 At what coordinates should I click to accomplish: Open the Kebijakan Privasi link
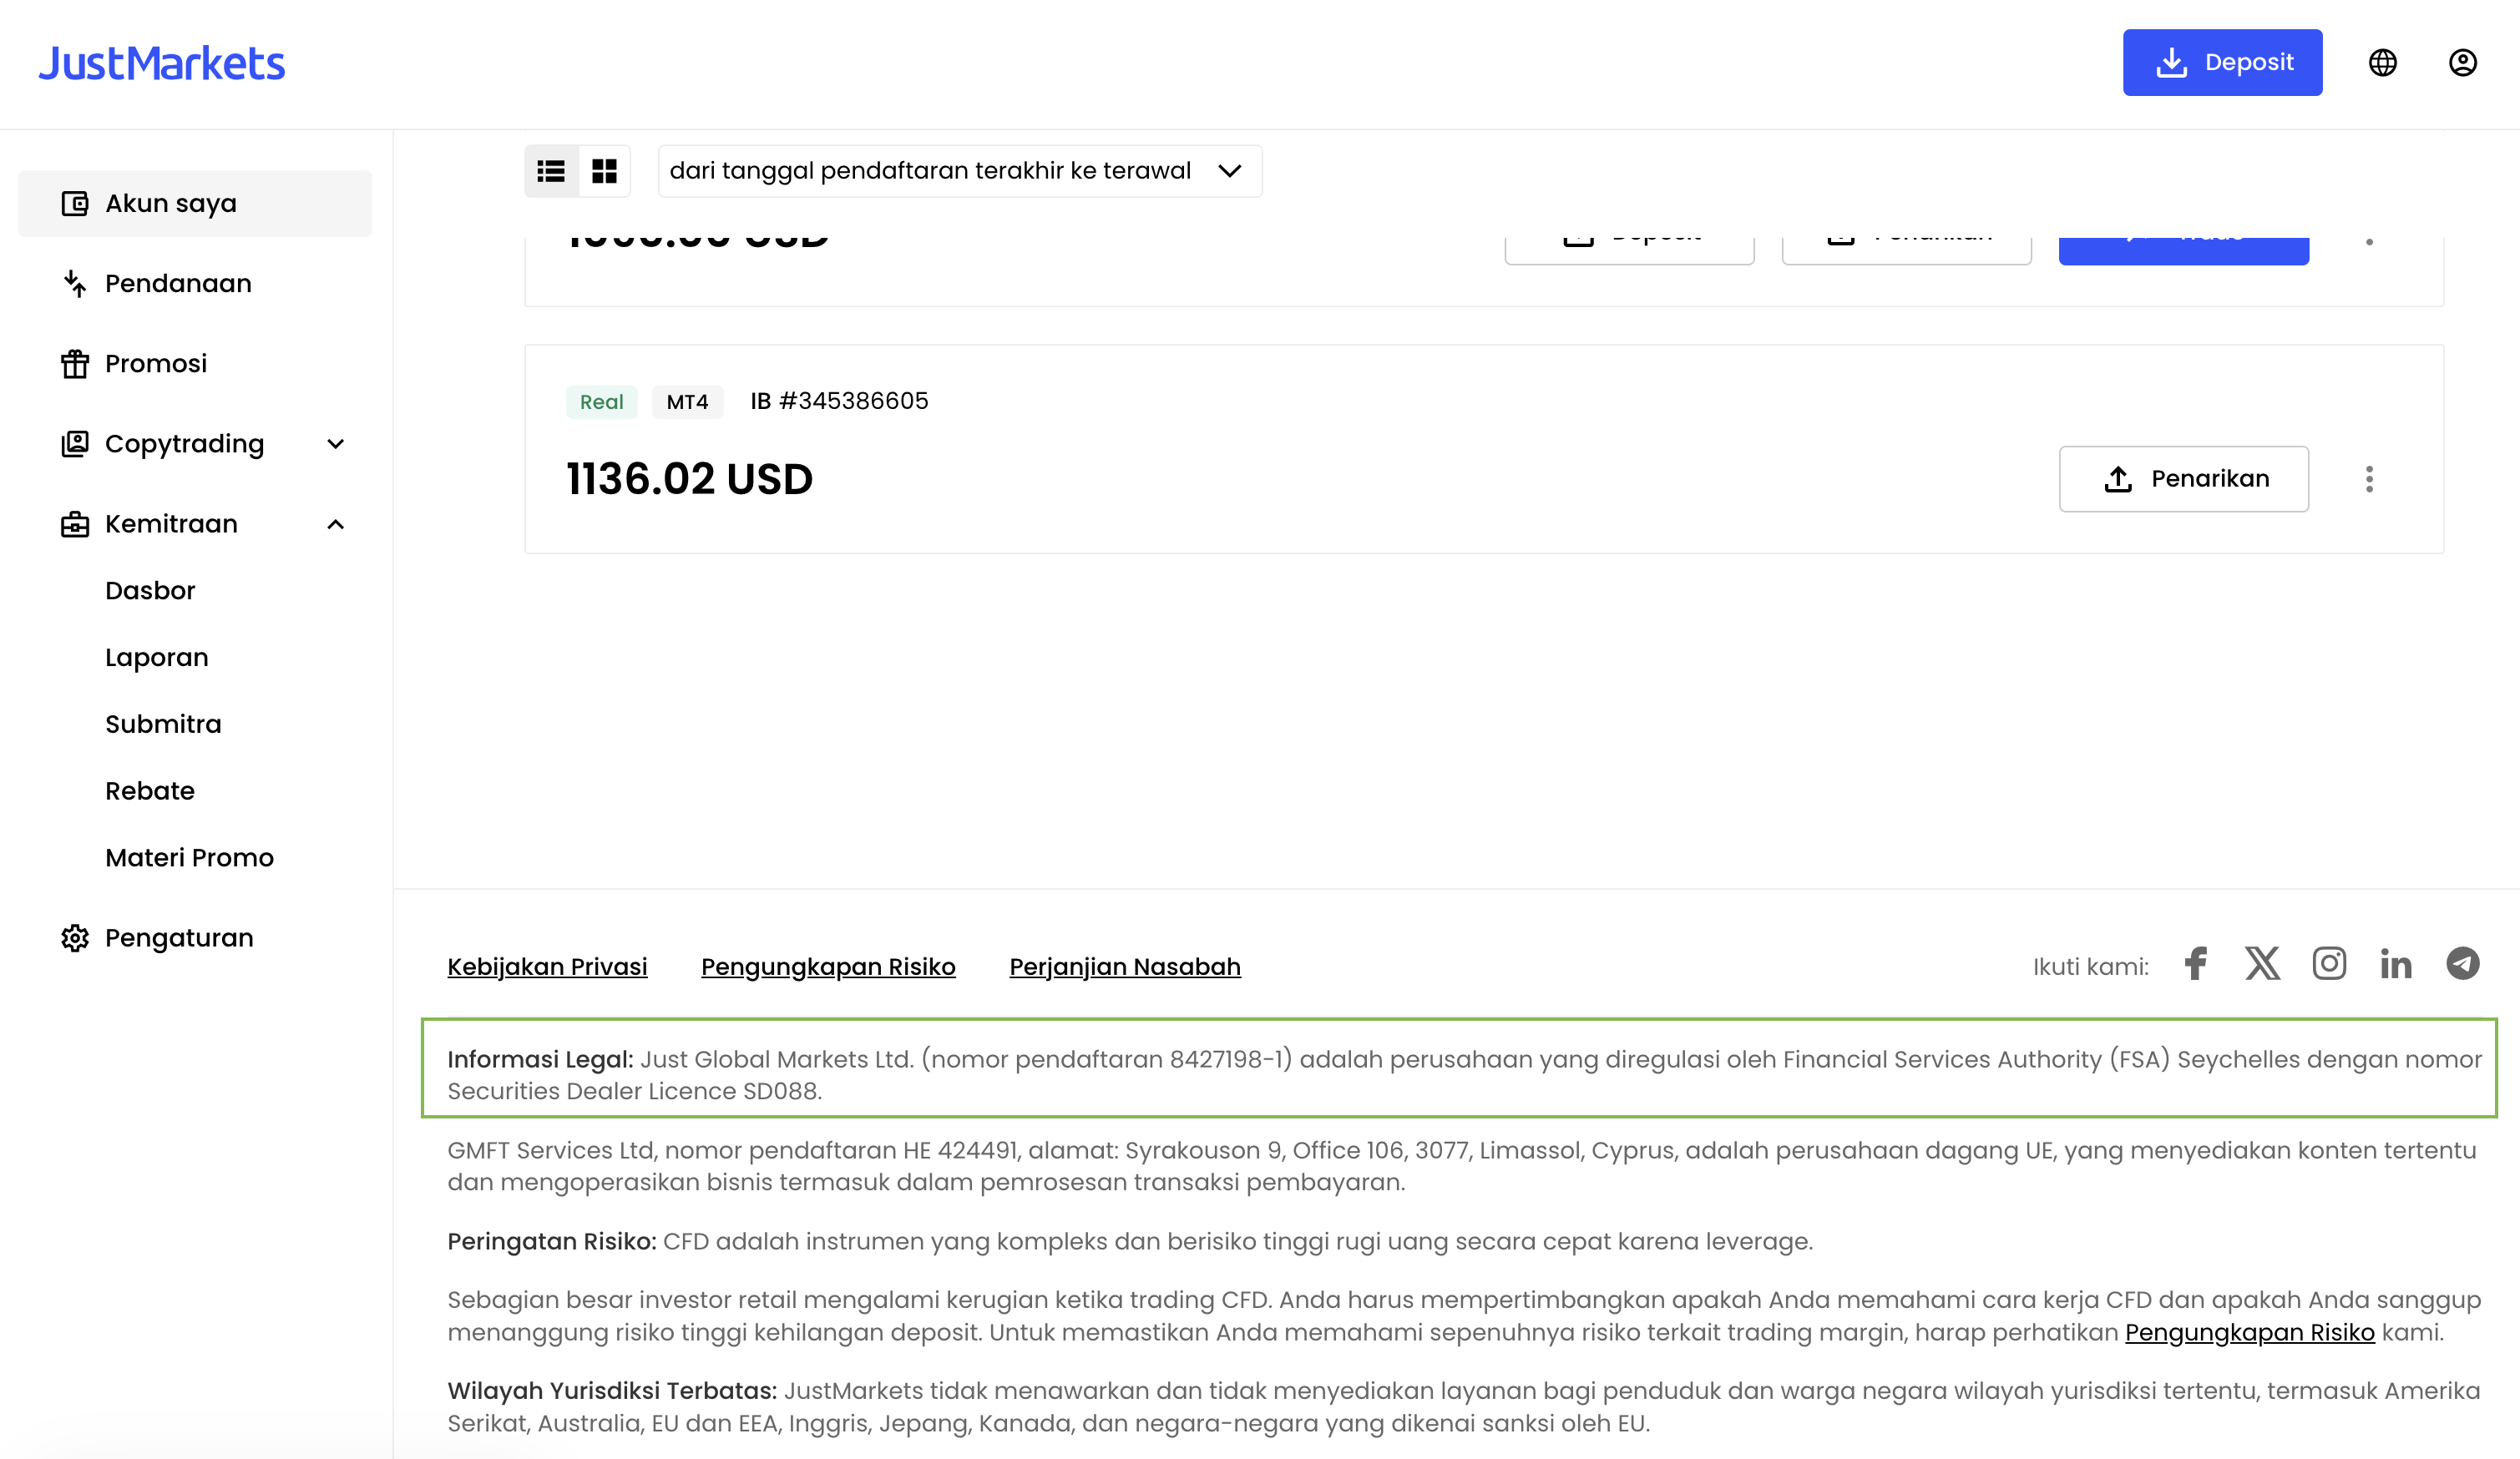547,967
